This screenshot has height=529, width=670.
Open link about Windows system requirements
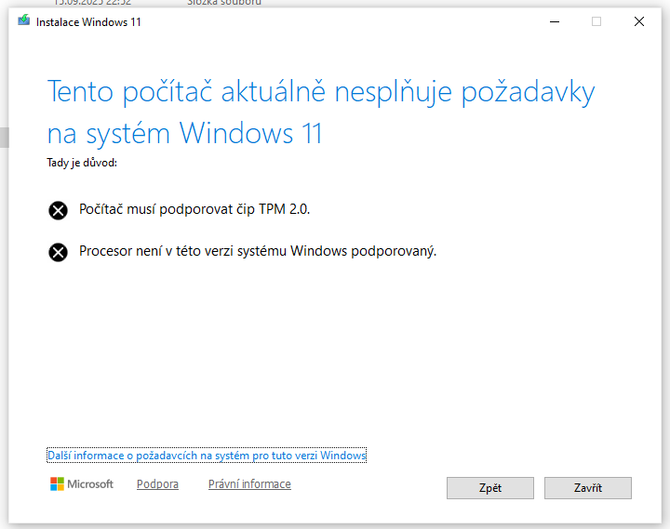(x=207, y=456)
